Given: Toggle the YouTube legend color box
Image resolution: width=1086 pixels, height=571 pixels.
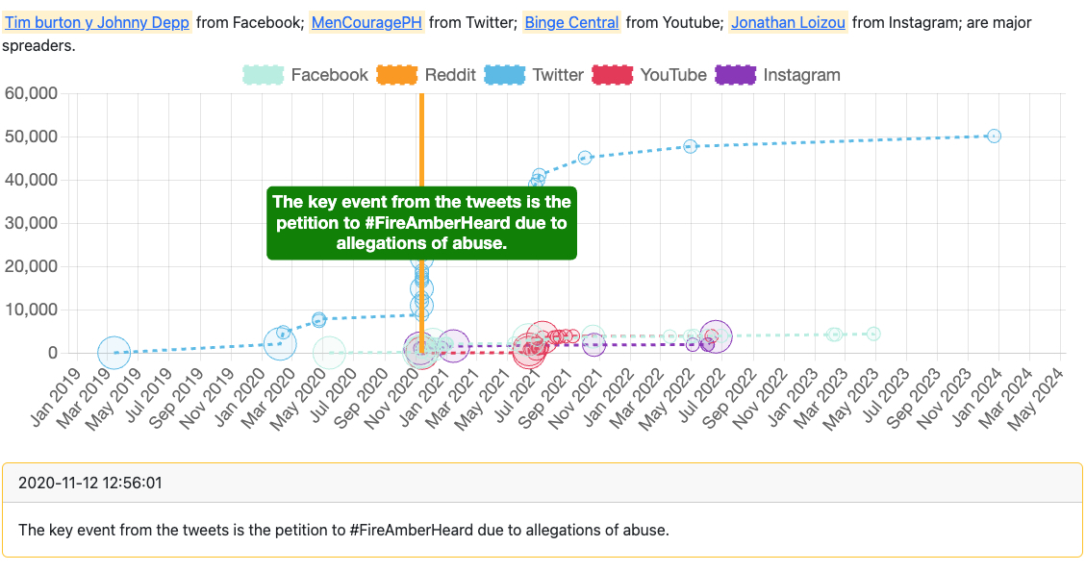Looking at the screenshot, I should [612, 75].
